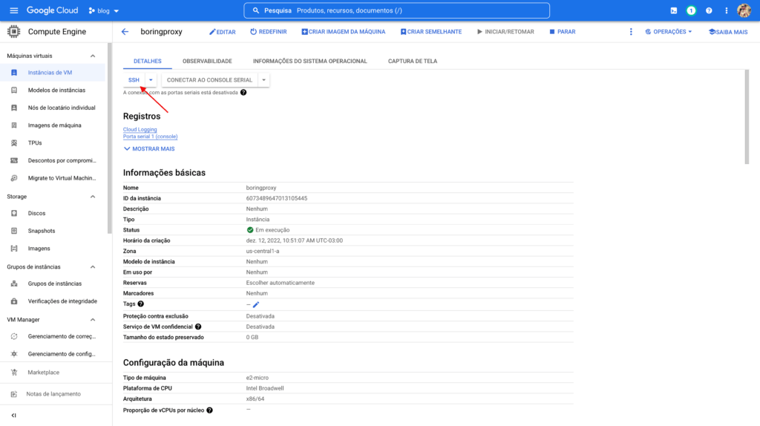Open the SSH options dropdown arrow

coord(151,80)
